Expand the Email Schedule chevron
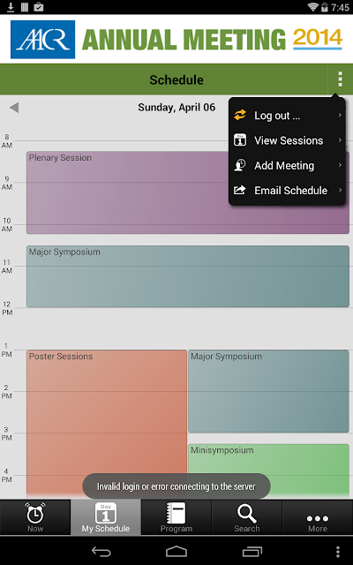This screenshot has height=565, width=353. 340,191
